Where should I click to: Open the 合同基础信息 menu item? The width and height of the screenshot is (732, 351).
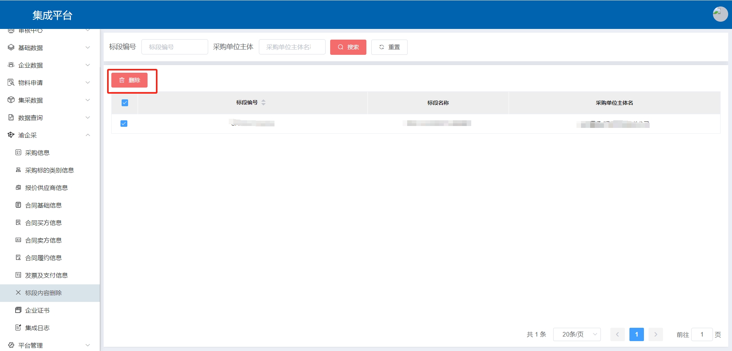click(x=43, y=205)
